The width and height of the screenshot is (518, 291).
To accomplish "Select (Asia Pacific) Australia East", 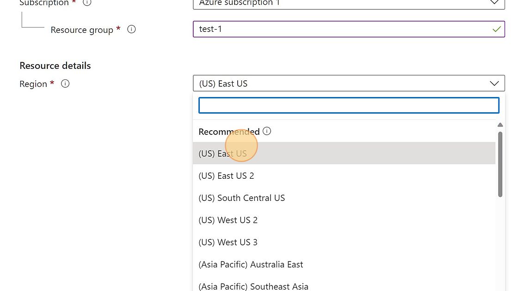I will 344,264.
